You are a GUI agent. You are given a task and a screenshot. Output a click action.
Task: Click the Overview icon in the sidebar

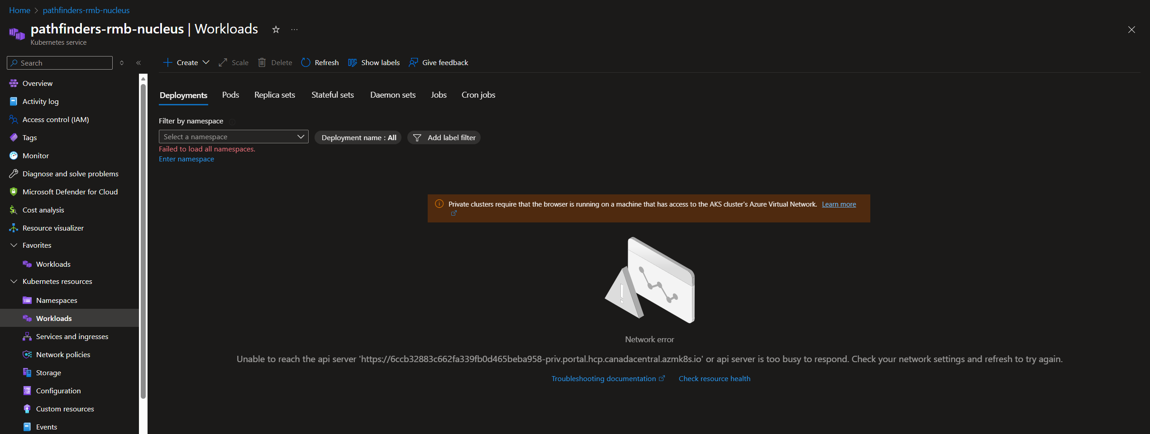[x=14, y=83]
